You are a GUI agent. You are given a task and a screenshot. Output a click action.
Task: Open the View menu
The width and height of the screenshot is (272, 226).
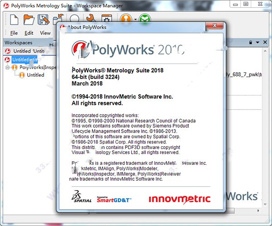point(45,33)
